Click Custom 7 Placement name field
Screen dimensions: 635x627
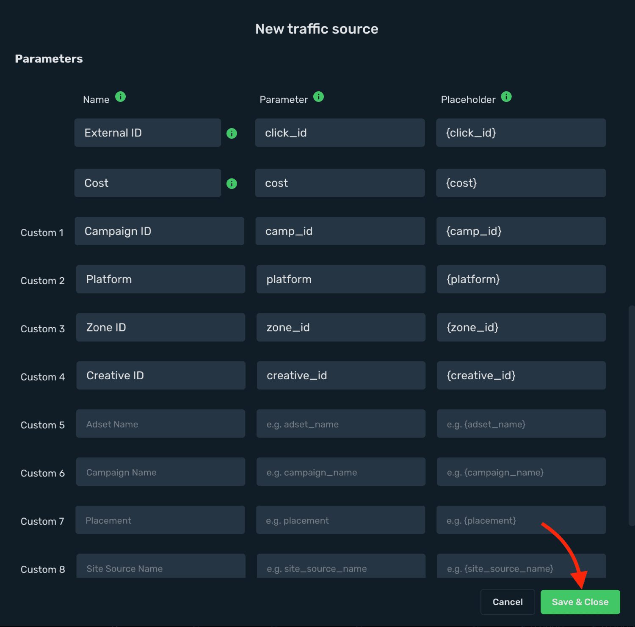[x=160, y=520]
